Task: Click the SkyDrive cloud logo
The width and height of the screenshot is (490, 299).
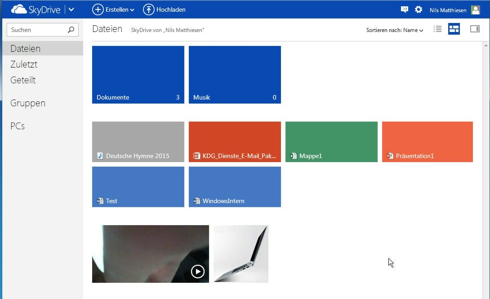Action: 18,9
